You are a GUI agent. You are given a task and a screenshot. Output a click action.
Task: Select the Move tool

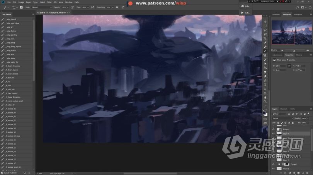265,22
